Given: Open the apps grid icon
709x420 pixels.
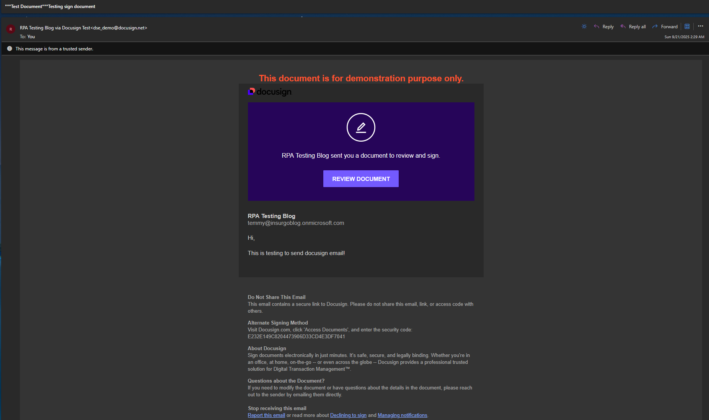Looking at the screenshot, I should tap(687, 26).
